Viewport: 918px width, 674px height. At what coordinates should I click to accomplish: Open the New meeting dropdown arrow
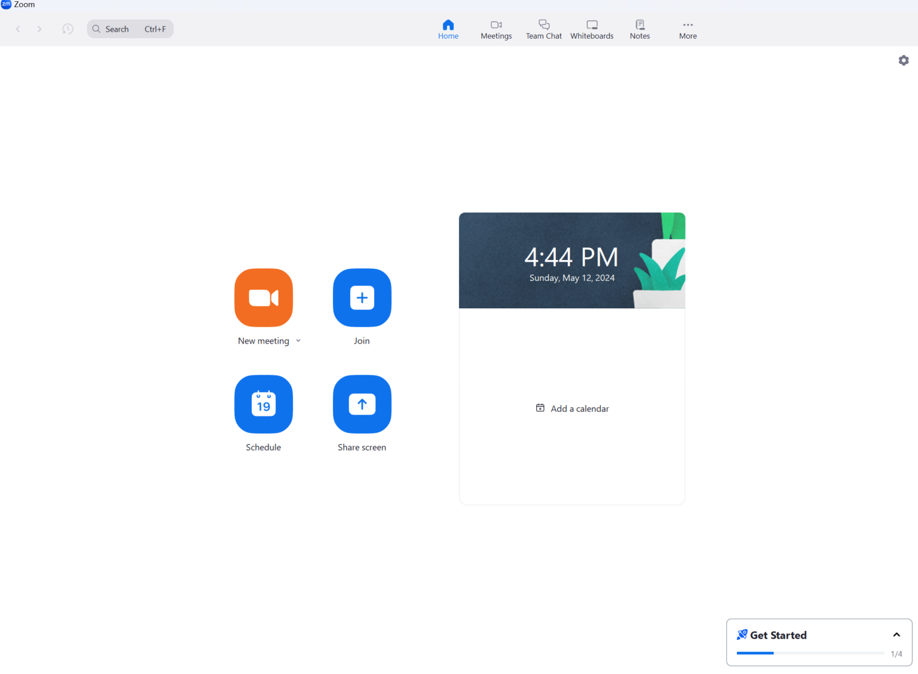298,341
